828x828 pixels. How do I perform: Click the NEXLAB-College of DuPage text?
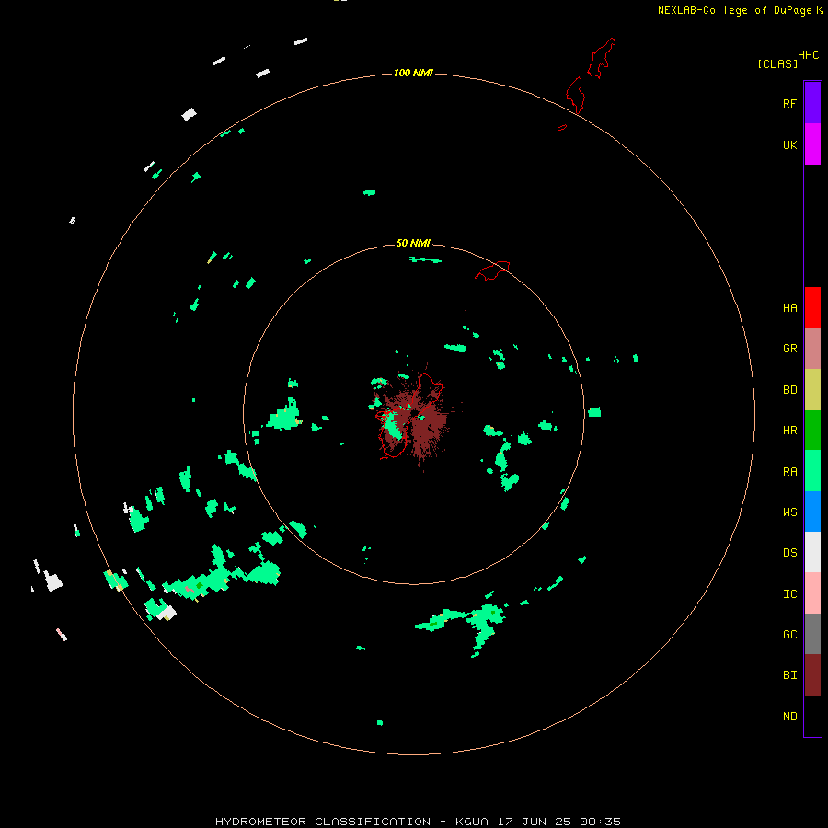734,10
